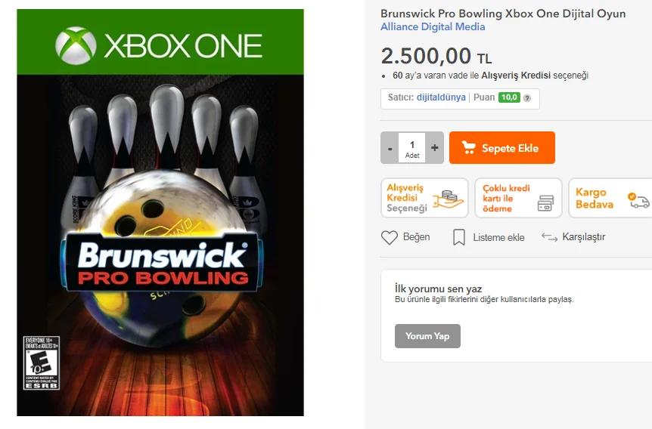Open the Brunswick Pro Bowling cover image

(x=160, y=227)
